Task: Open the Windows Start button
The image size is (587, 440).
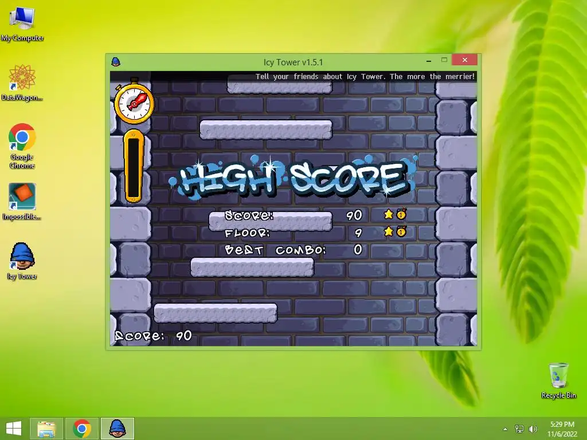Action: (x=14, y=429)
